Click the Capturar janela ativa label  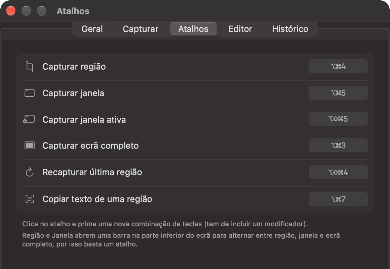[x=84, y=120]
